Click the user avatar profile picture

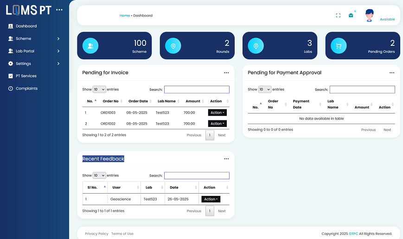pyautogui.click(x=369, y=15)
